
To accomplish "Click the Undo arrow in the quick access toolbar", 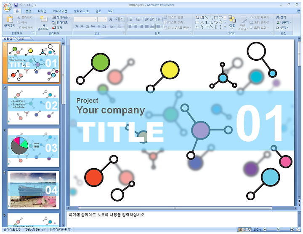I will pos(21,5).
